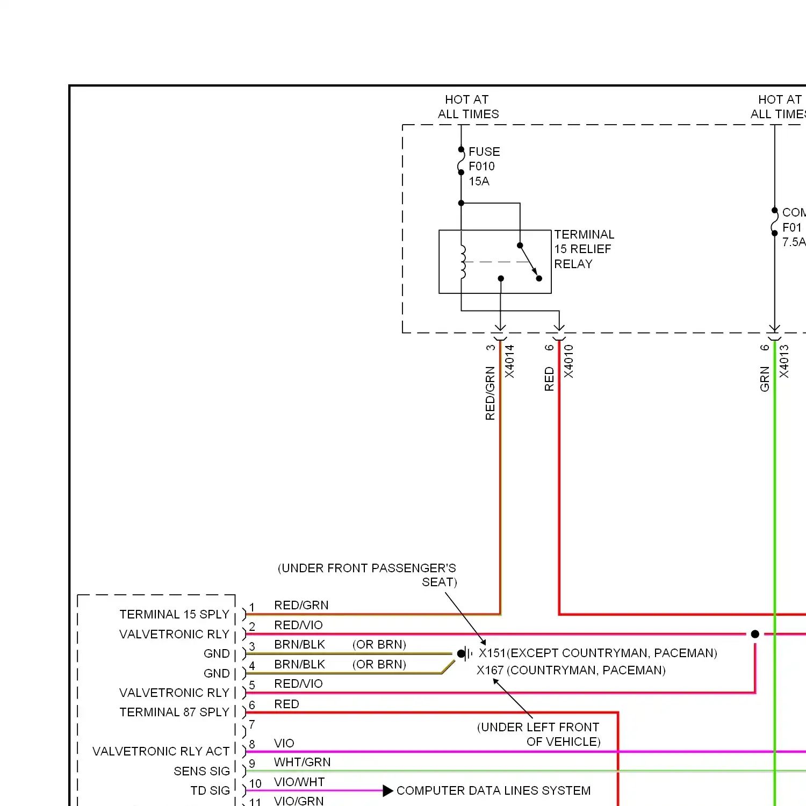The height and width of the screenshot is (806, 806).
Task: Click the X151 ground symbol
Action: [465, 653]
